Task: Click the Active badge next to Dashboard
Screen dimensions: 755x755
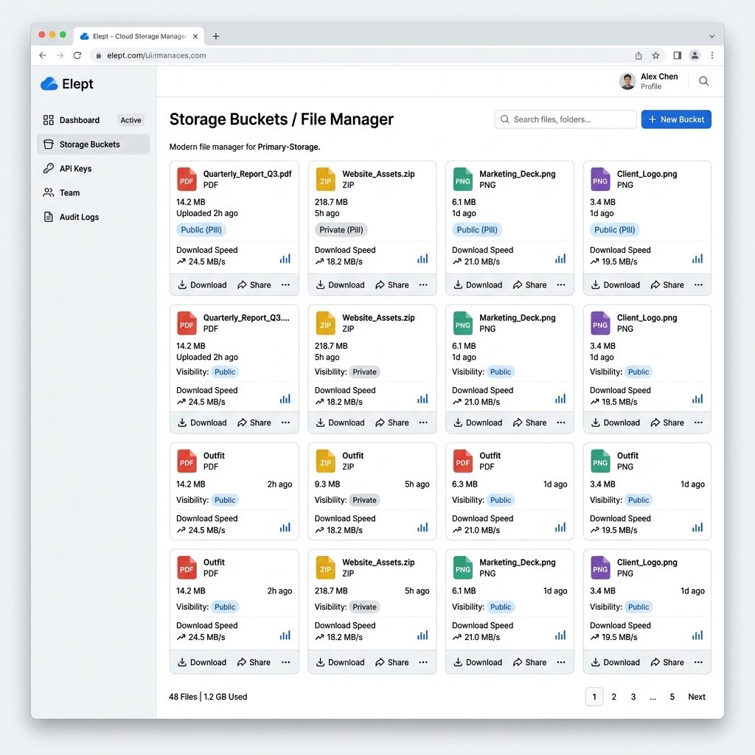Action: coord(131,120)
